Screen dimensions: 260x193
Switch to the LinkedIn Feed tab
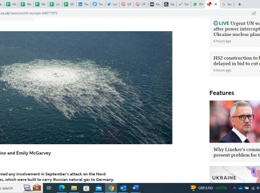click(x=84, y=4)
